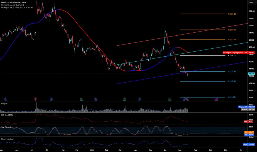Open the green earnings marker near Mar
This screenshot has width=257, height=152.
point(124,99)
